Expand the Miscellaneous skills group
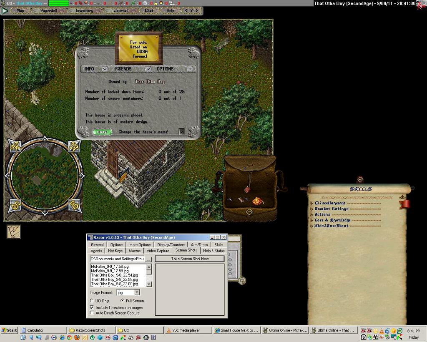This screenshot has height=342, width=427. coord(311,203)
